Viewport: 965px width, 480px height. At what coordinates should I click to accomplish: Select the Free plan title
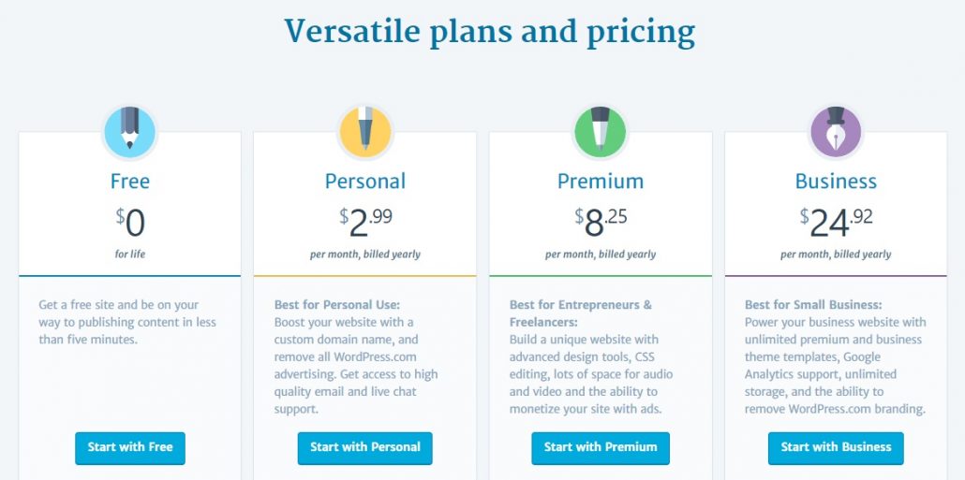click(x=129, y=181)
